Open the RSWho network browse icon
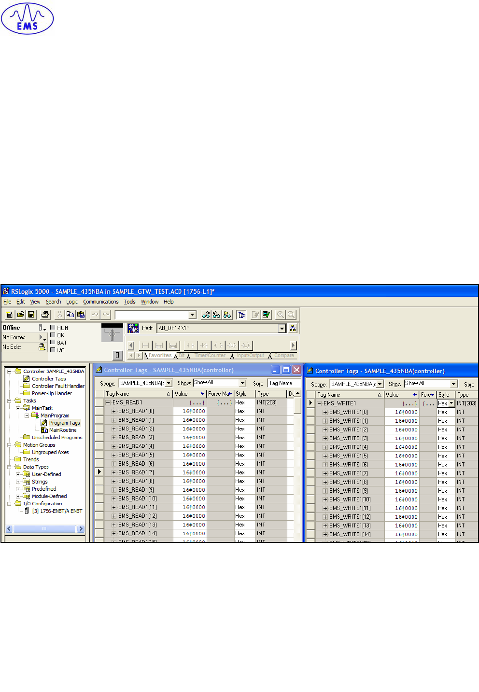The width and height of the screenshot is (479, 692). click(x=293, y=328)
